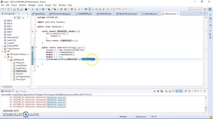Image resolution: width=213 pixels, height=119 pixels.
Task: Close the faktorial.java editor tab
Action: (x=178, y=14)
